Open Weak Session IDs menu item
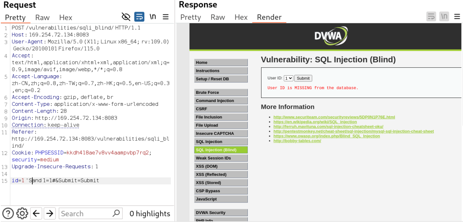The height and width of the screenshot is (222, 463). (x=221, y=158)
